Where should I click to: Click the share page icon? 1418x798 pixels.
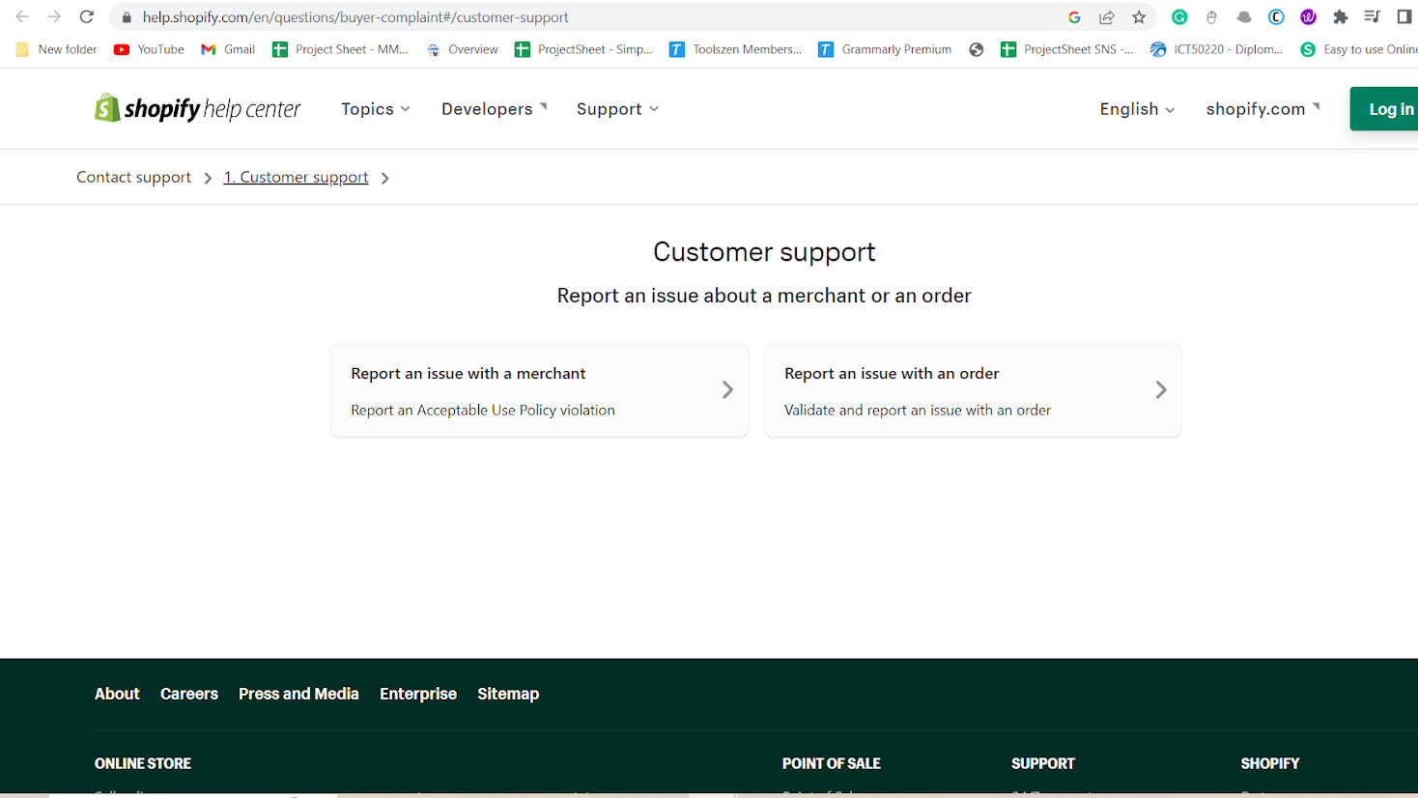(x=1107, y=17)
